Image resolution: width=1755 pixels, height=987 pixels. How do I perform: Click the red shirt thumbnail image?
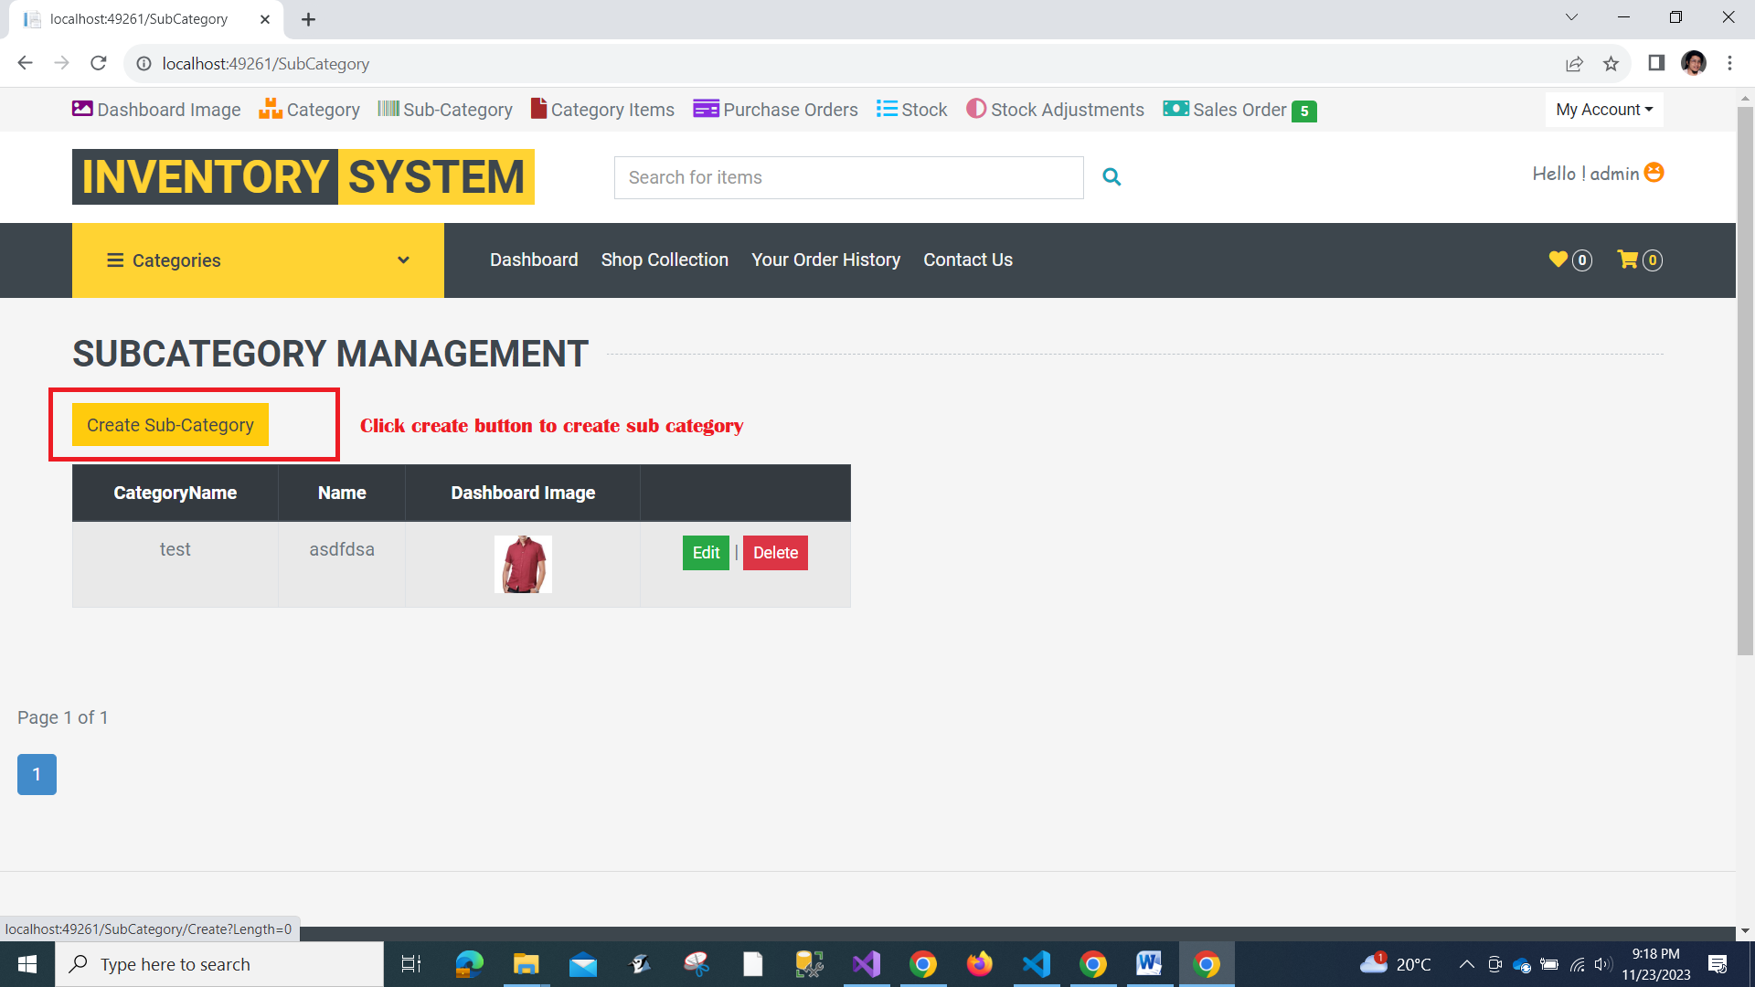523,564
